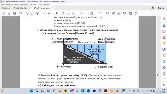
Task: Open the fit page options dropdown
Action: tap(92, 13)
